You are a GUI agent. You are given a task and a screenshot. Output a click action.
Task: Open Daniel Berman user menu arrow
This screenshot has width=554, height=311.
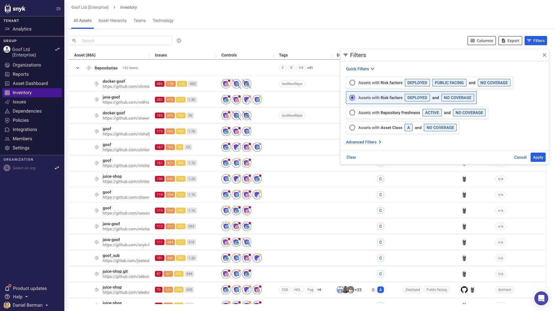click(x=47, y=305)
